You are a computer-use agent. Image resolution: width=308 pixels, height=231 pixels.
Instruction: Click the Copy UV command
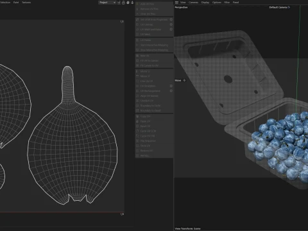(154, 116)
